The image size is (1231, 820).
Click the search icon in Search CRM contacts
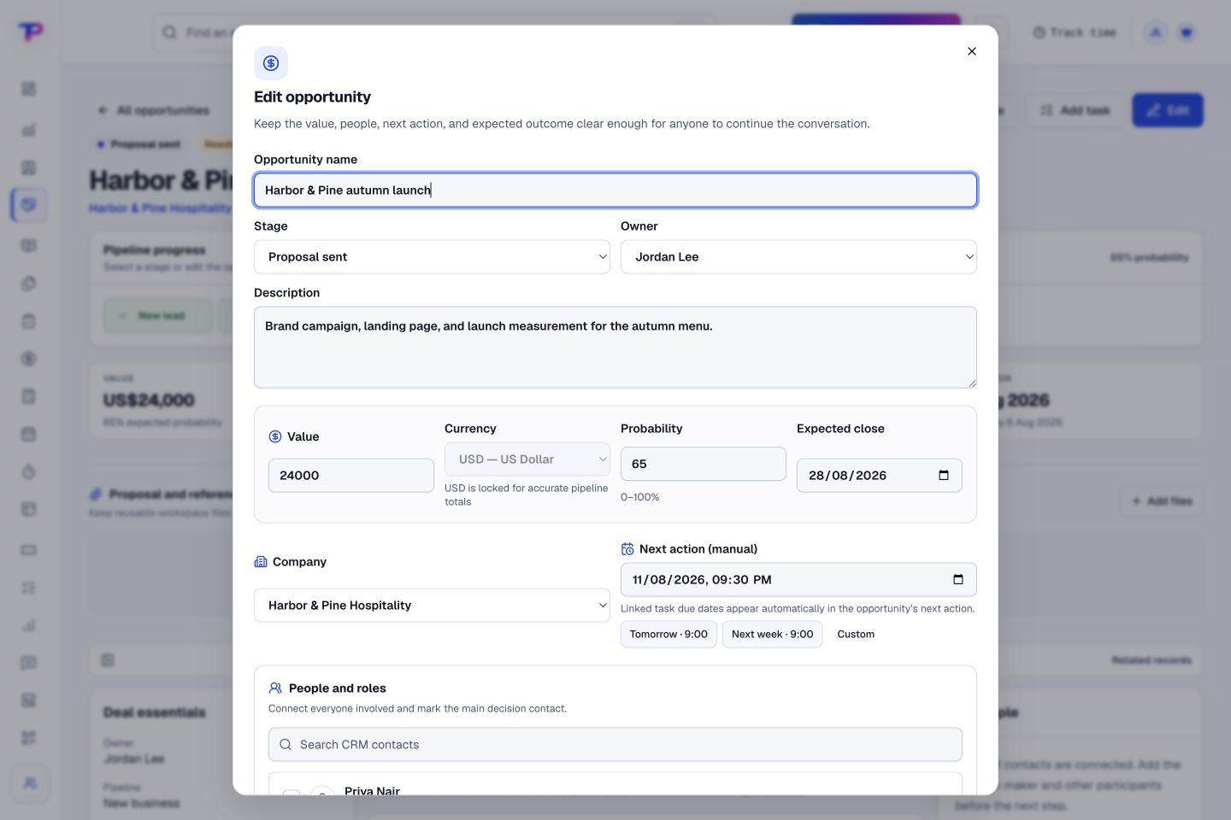point(286,745)
